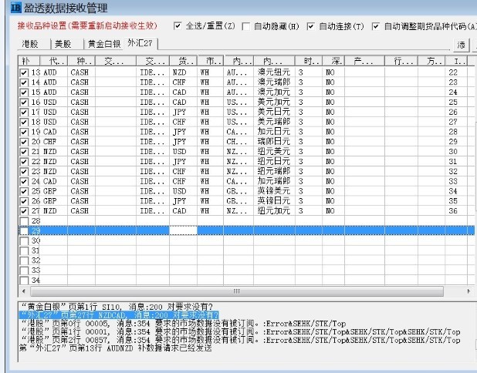Viewport: 477px width, 373px height.
Task: Uncheck row 27 NZD checkbox
Action: point(24,210)
